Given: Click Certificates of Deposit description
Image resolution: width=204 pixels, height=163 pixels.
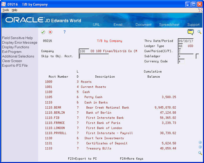Looking at the screenshot, I should click(107, 143).
